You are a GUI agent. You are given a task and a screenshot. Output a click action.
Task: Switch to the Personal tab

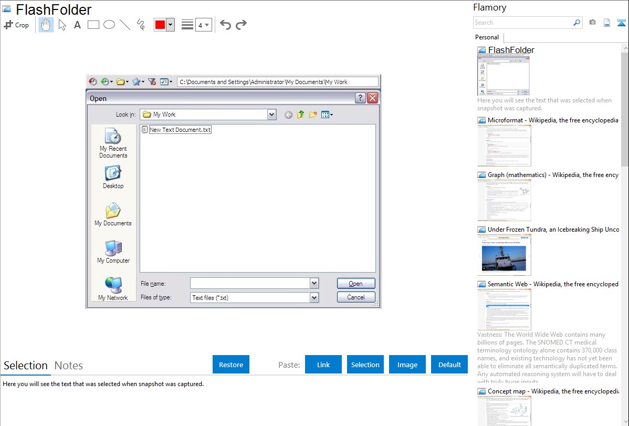[x=487, y=37]
